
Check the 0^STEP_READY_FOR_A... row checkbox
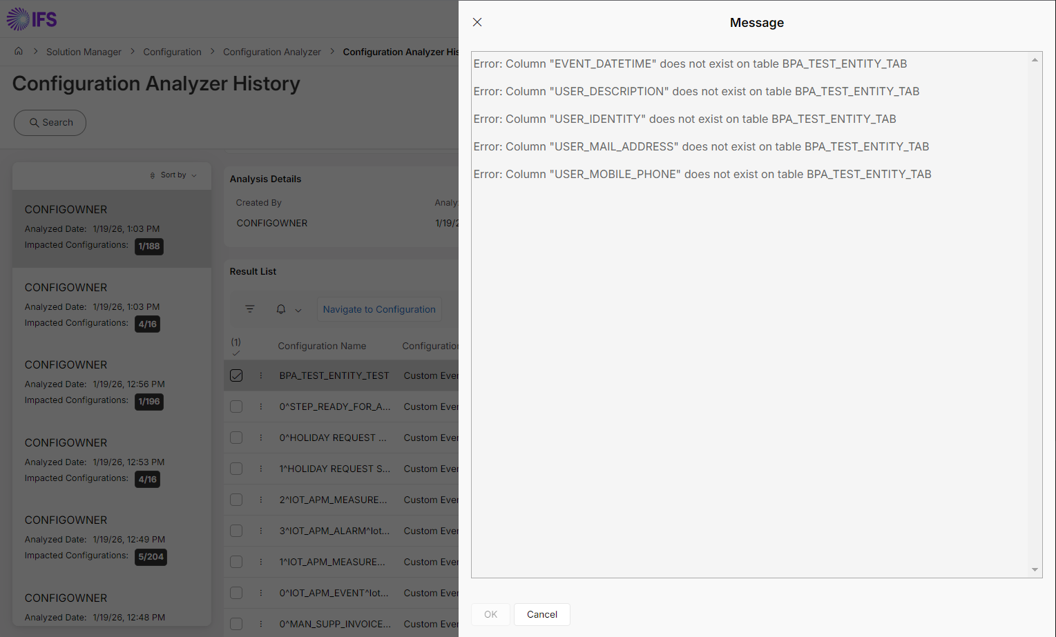[236, 406]
